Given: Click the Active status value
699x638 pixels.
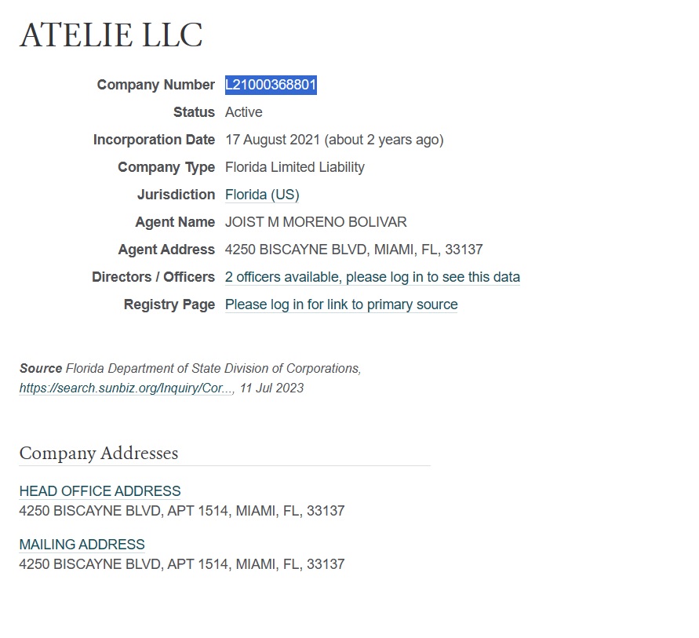Looking at the screenshot, I should click(243, 112).
